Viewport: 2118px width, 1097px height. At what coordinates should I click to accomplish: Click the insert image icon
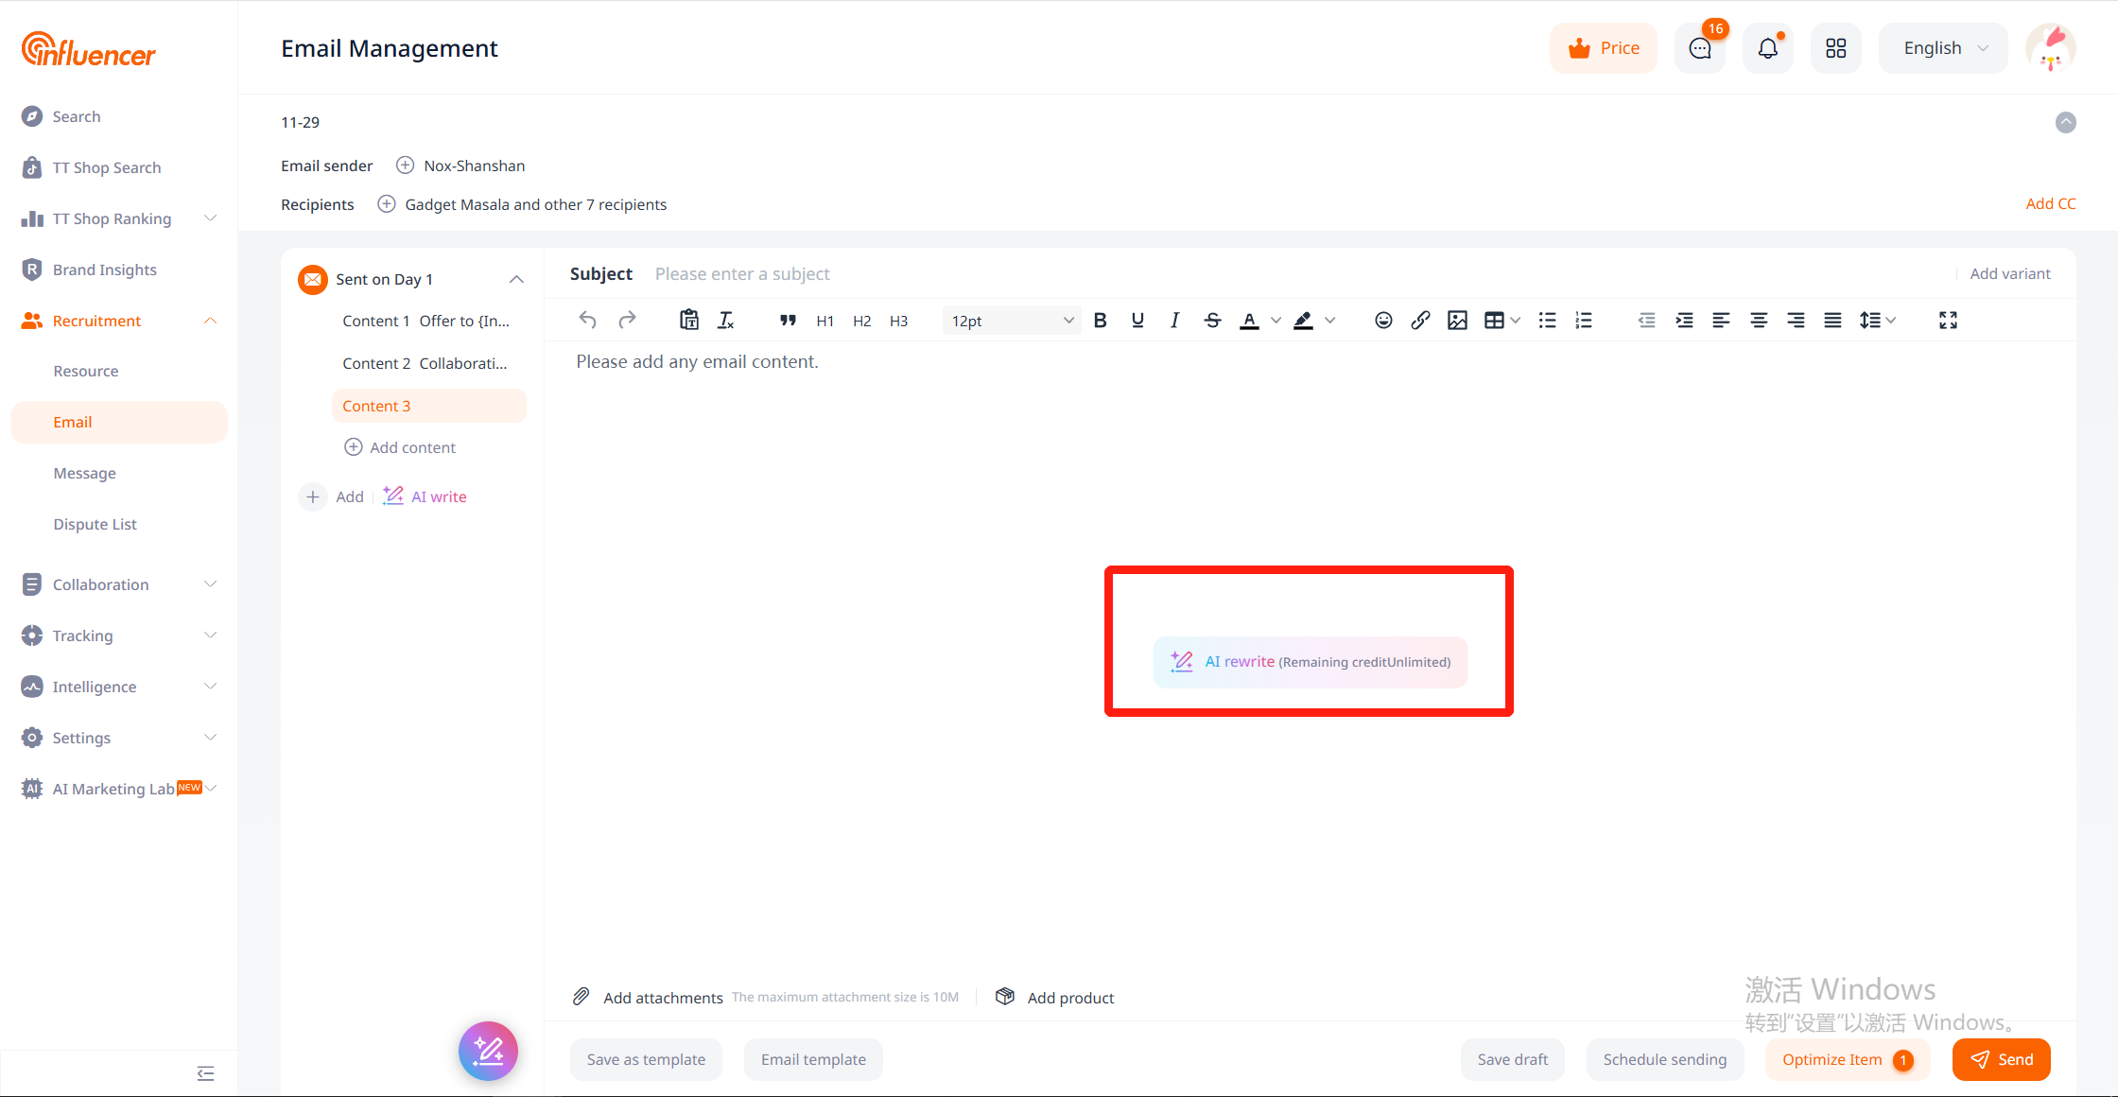1457,321
